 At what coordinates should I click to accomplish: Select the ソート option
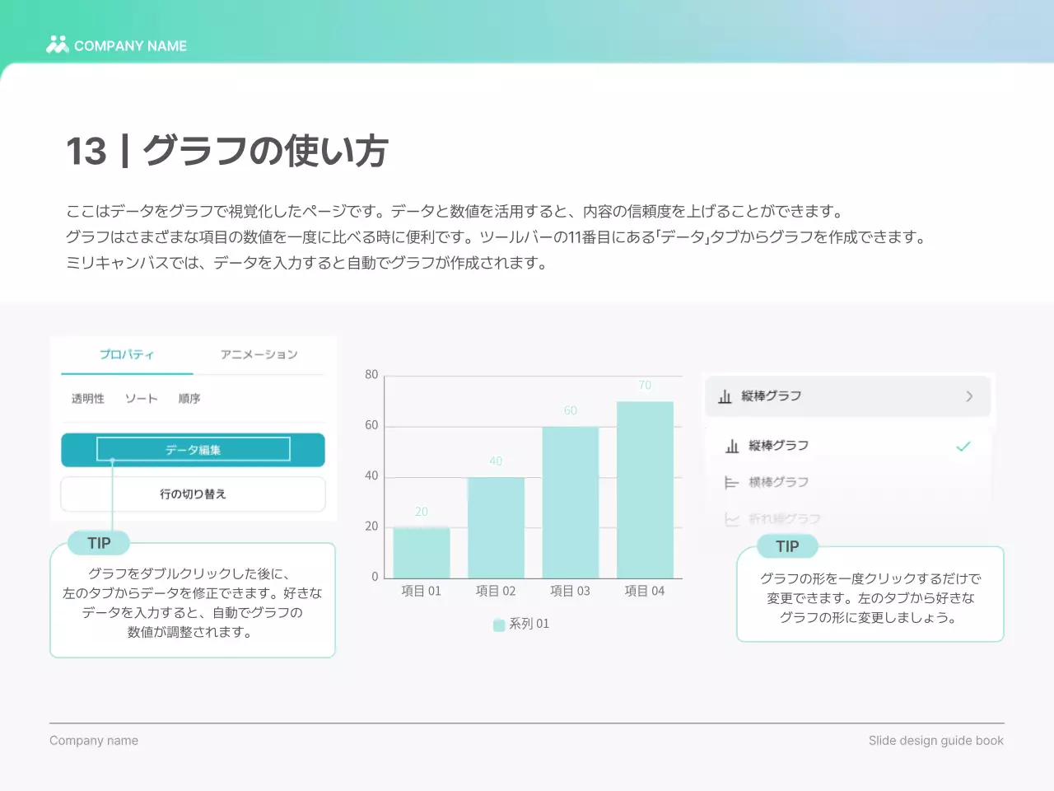141,399
